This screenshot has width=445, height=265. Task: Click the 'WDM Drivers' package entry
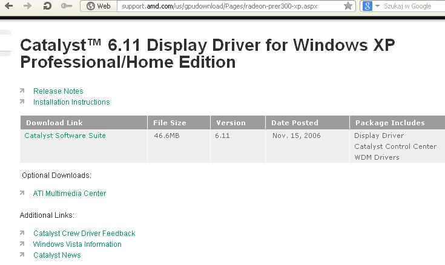pyautogui.click(x=377, y=157)
